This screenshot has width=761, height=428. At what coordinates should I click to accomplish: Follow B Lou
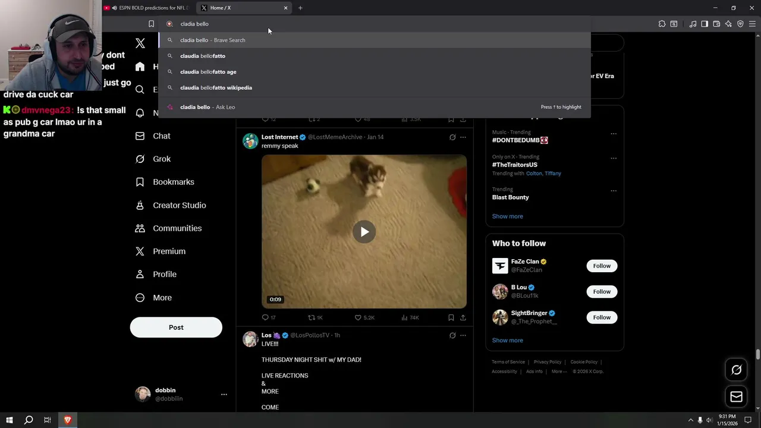coord(602,291)
